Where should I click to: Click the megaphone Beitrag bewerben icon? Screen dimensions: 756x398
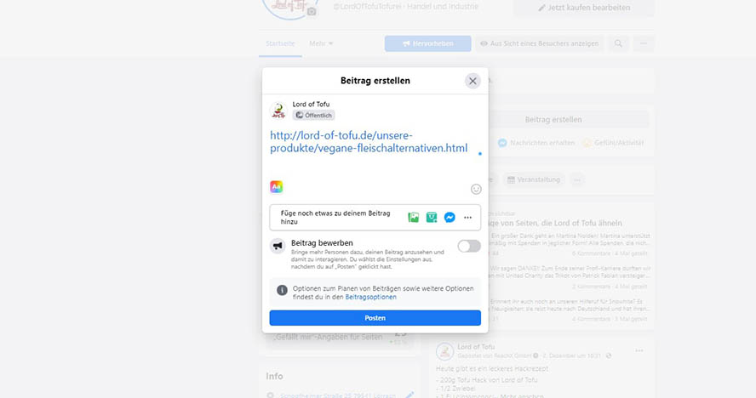(x=278, y=246)
